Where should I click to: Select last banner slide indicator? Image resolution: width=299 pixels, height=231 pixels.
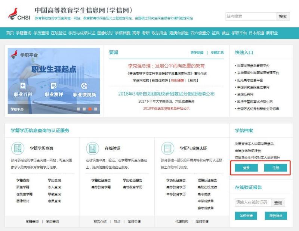[x=96, y=109]
